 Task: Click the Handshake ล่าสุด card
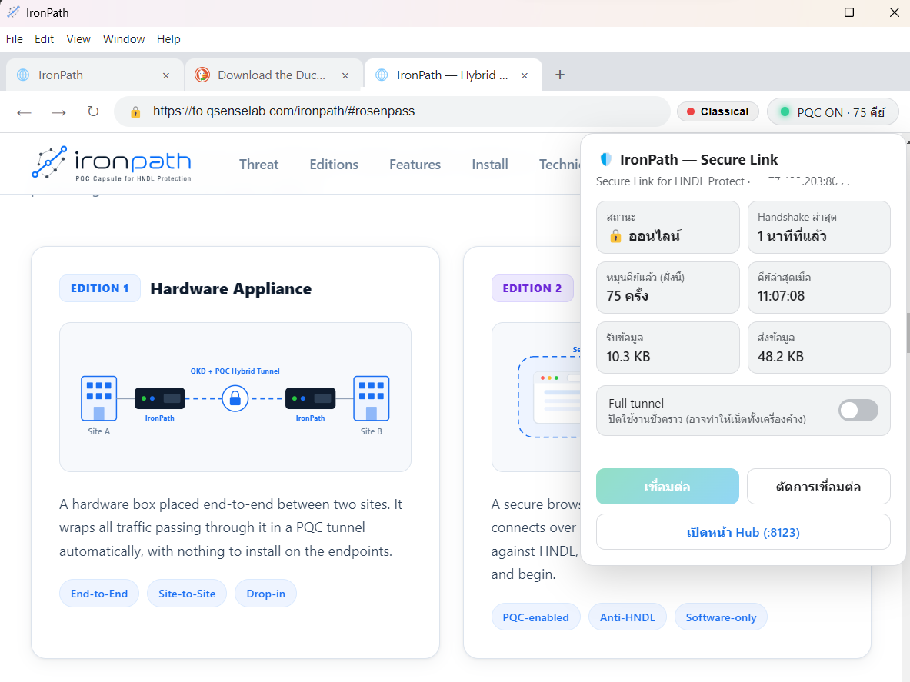coord(819,228)
